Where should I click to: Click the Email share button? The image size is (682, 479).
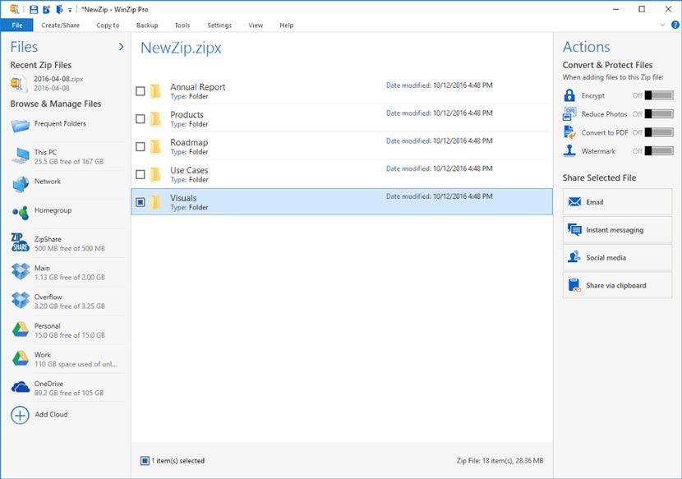[616, 201]
